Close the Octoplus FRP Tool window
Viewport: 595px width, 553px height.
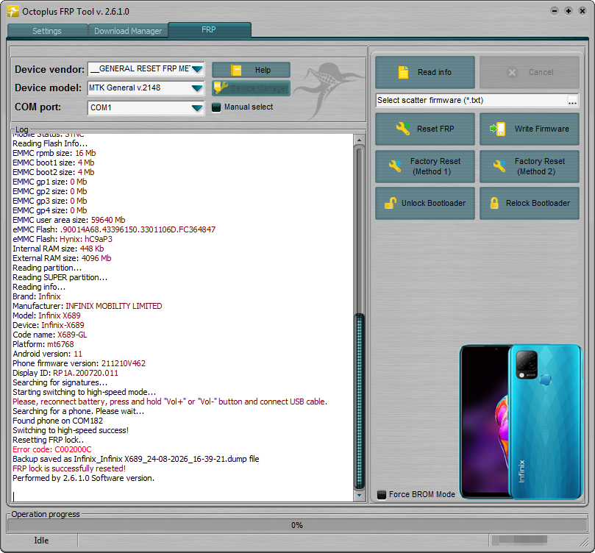[x=582, y=11]
